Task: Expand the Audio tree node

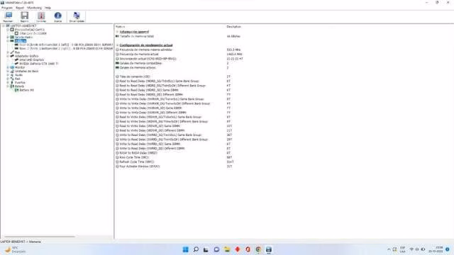Action: click(x=8, y=75)
